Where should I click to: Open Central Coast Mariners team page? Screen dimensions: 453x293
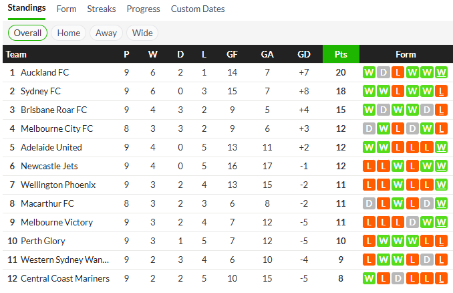tap(65, 278)
